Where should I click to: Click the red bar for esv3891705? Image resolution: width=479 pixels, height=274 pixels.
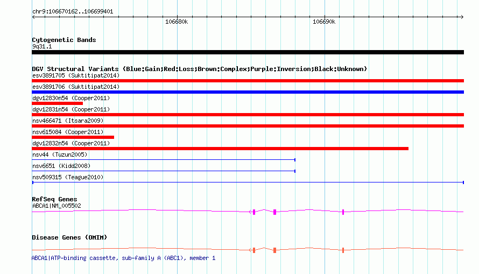click(248, 81)
